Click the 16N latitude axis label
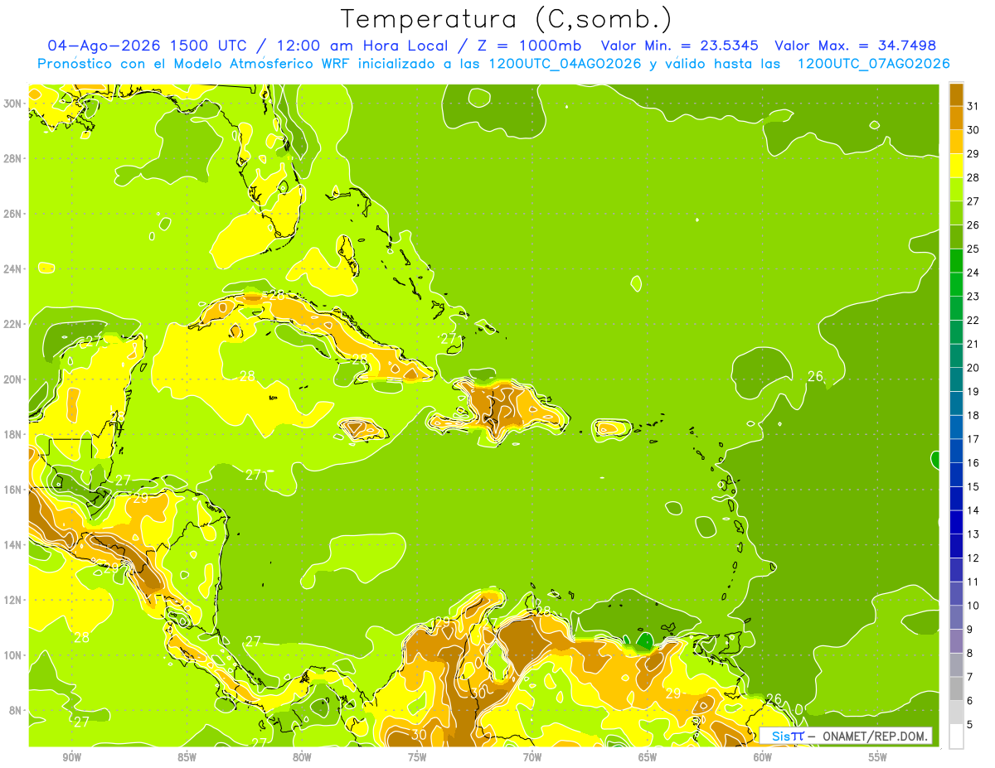Viewport: 995px width, 768px height. [x=12, y=490]
